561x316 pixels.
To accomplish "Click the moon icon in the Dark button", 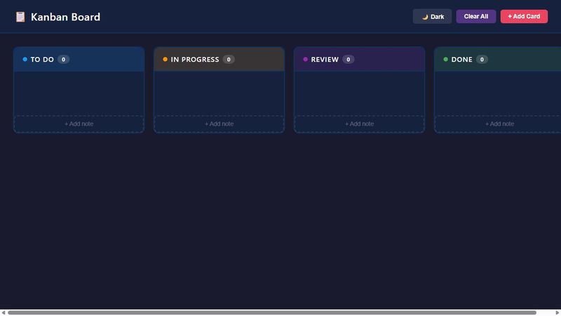I will click(425, 17).
